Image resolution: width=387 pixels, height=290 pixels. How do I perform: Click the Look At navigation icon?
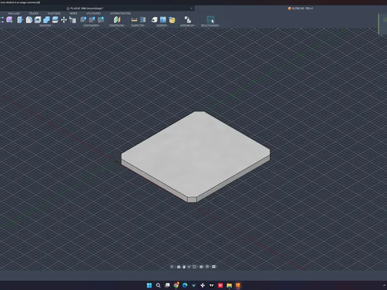pos(179,266)
